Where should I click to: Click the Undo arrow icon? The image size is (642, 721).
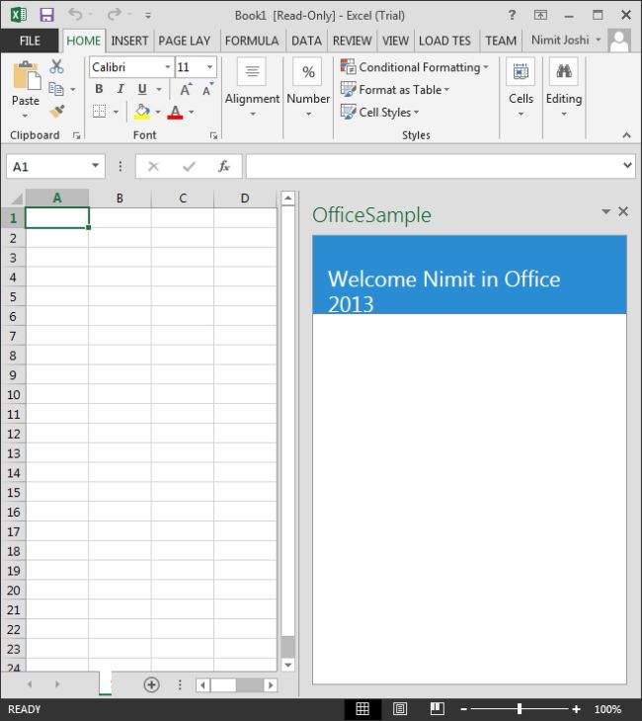click(75, 15)
